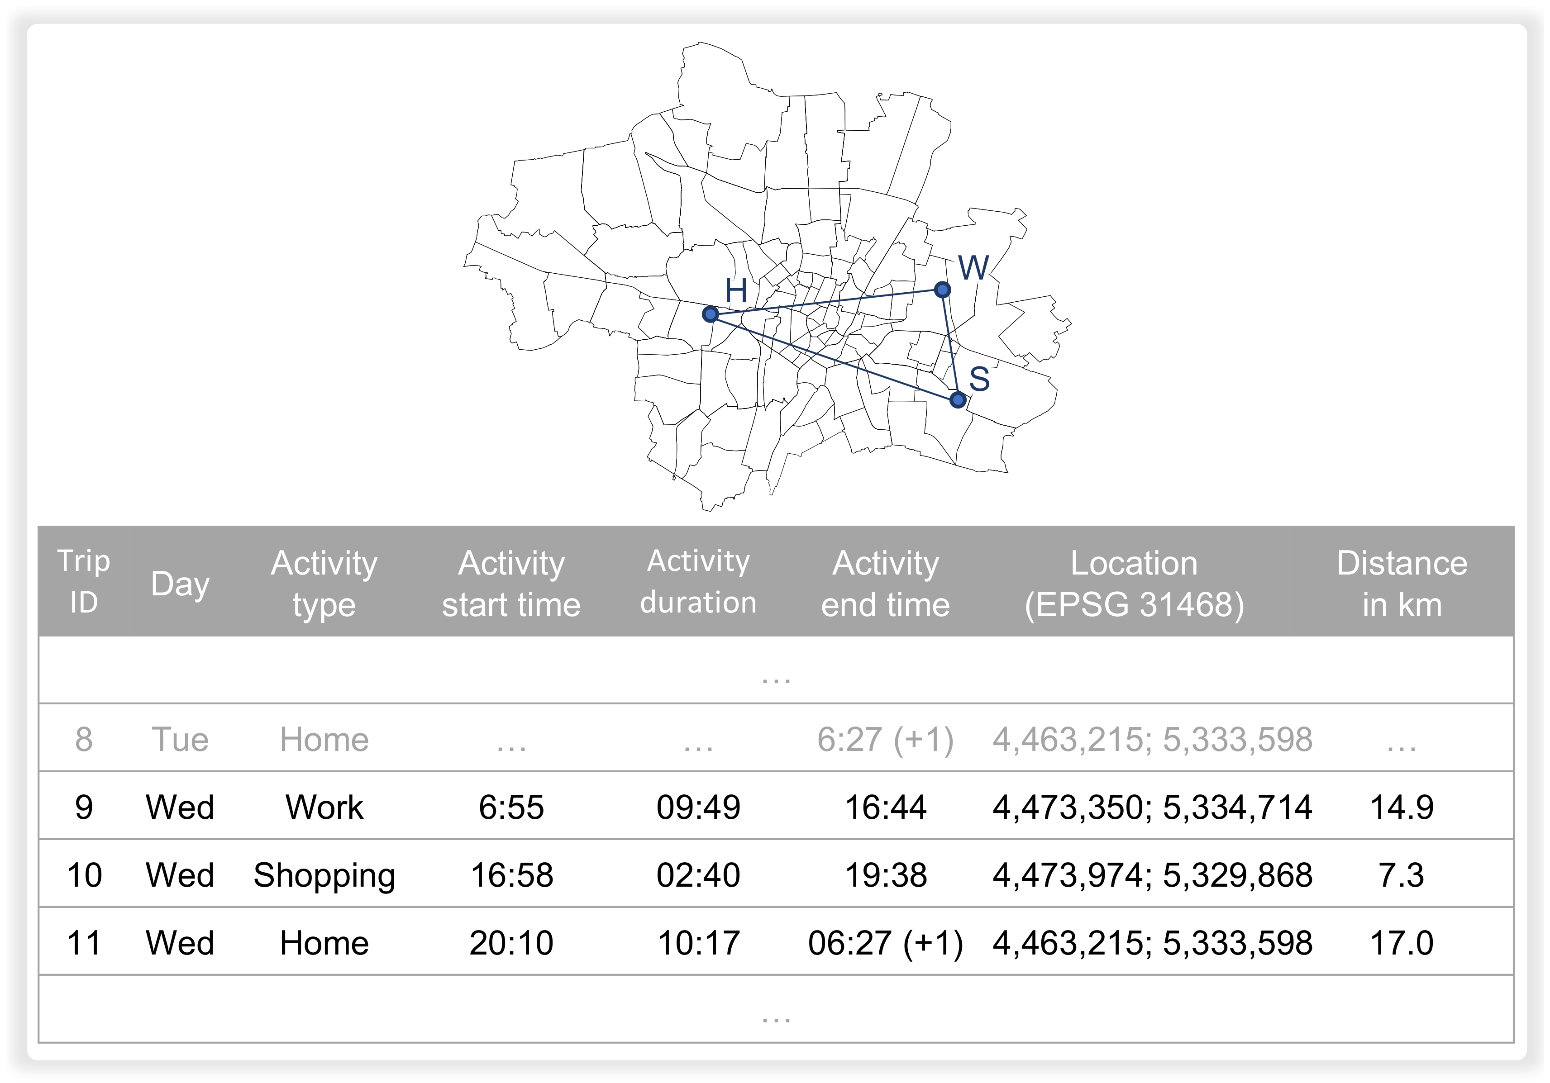Click the Activity start time header
Image resolution: width=1550 pixels, height=1083 pixels.
click(x=511, y=583)
